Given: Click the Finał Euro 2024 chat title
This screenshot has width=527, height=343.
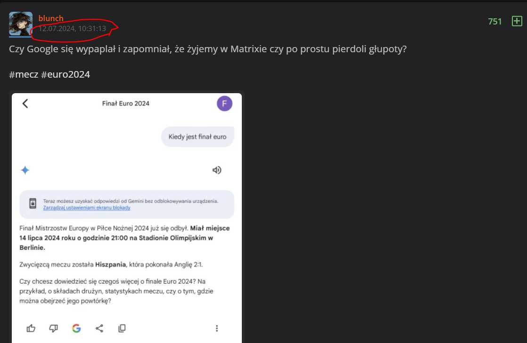Looking at the screenshot, I should [x=126, y=104].
